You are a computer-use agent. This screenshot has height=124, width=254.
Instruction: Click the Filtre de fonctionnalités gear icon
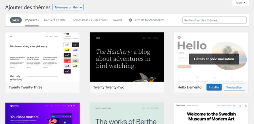tap(130, 20)
